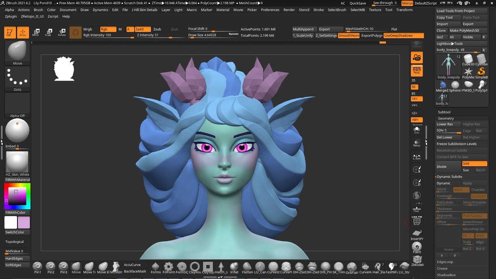Toggle BackfaceMask option

(135, 271)
